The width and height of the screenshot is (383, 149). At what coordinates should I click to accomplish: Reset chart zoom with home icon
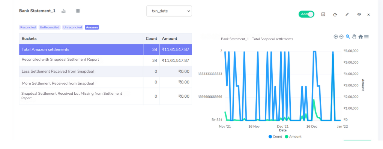click(x=360, y=37)
